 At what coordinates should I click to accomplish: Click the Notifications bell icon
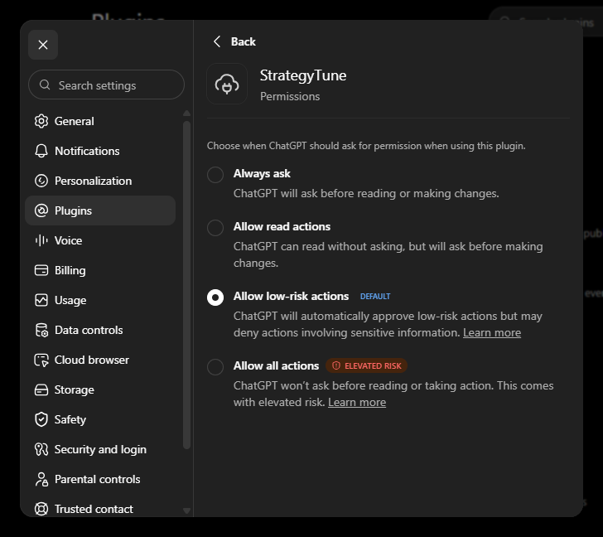pyautogui.click(x=41, y=151)
